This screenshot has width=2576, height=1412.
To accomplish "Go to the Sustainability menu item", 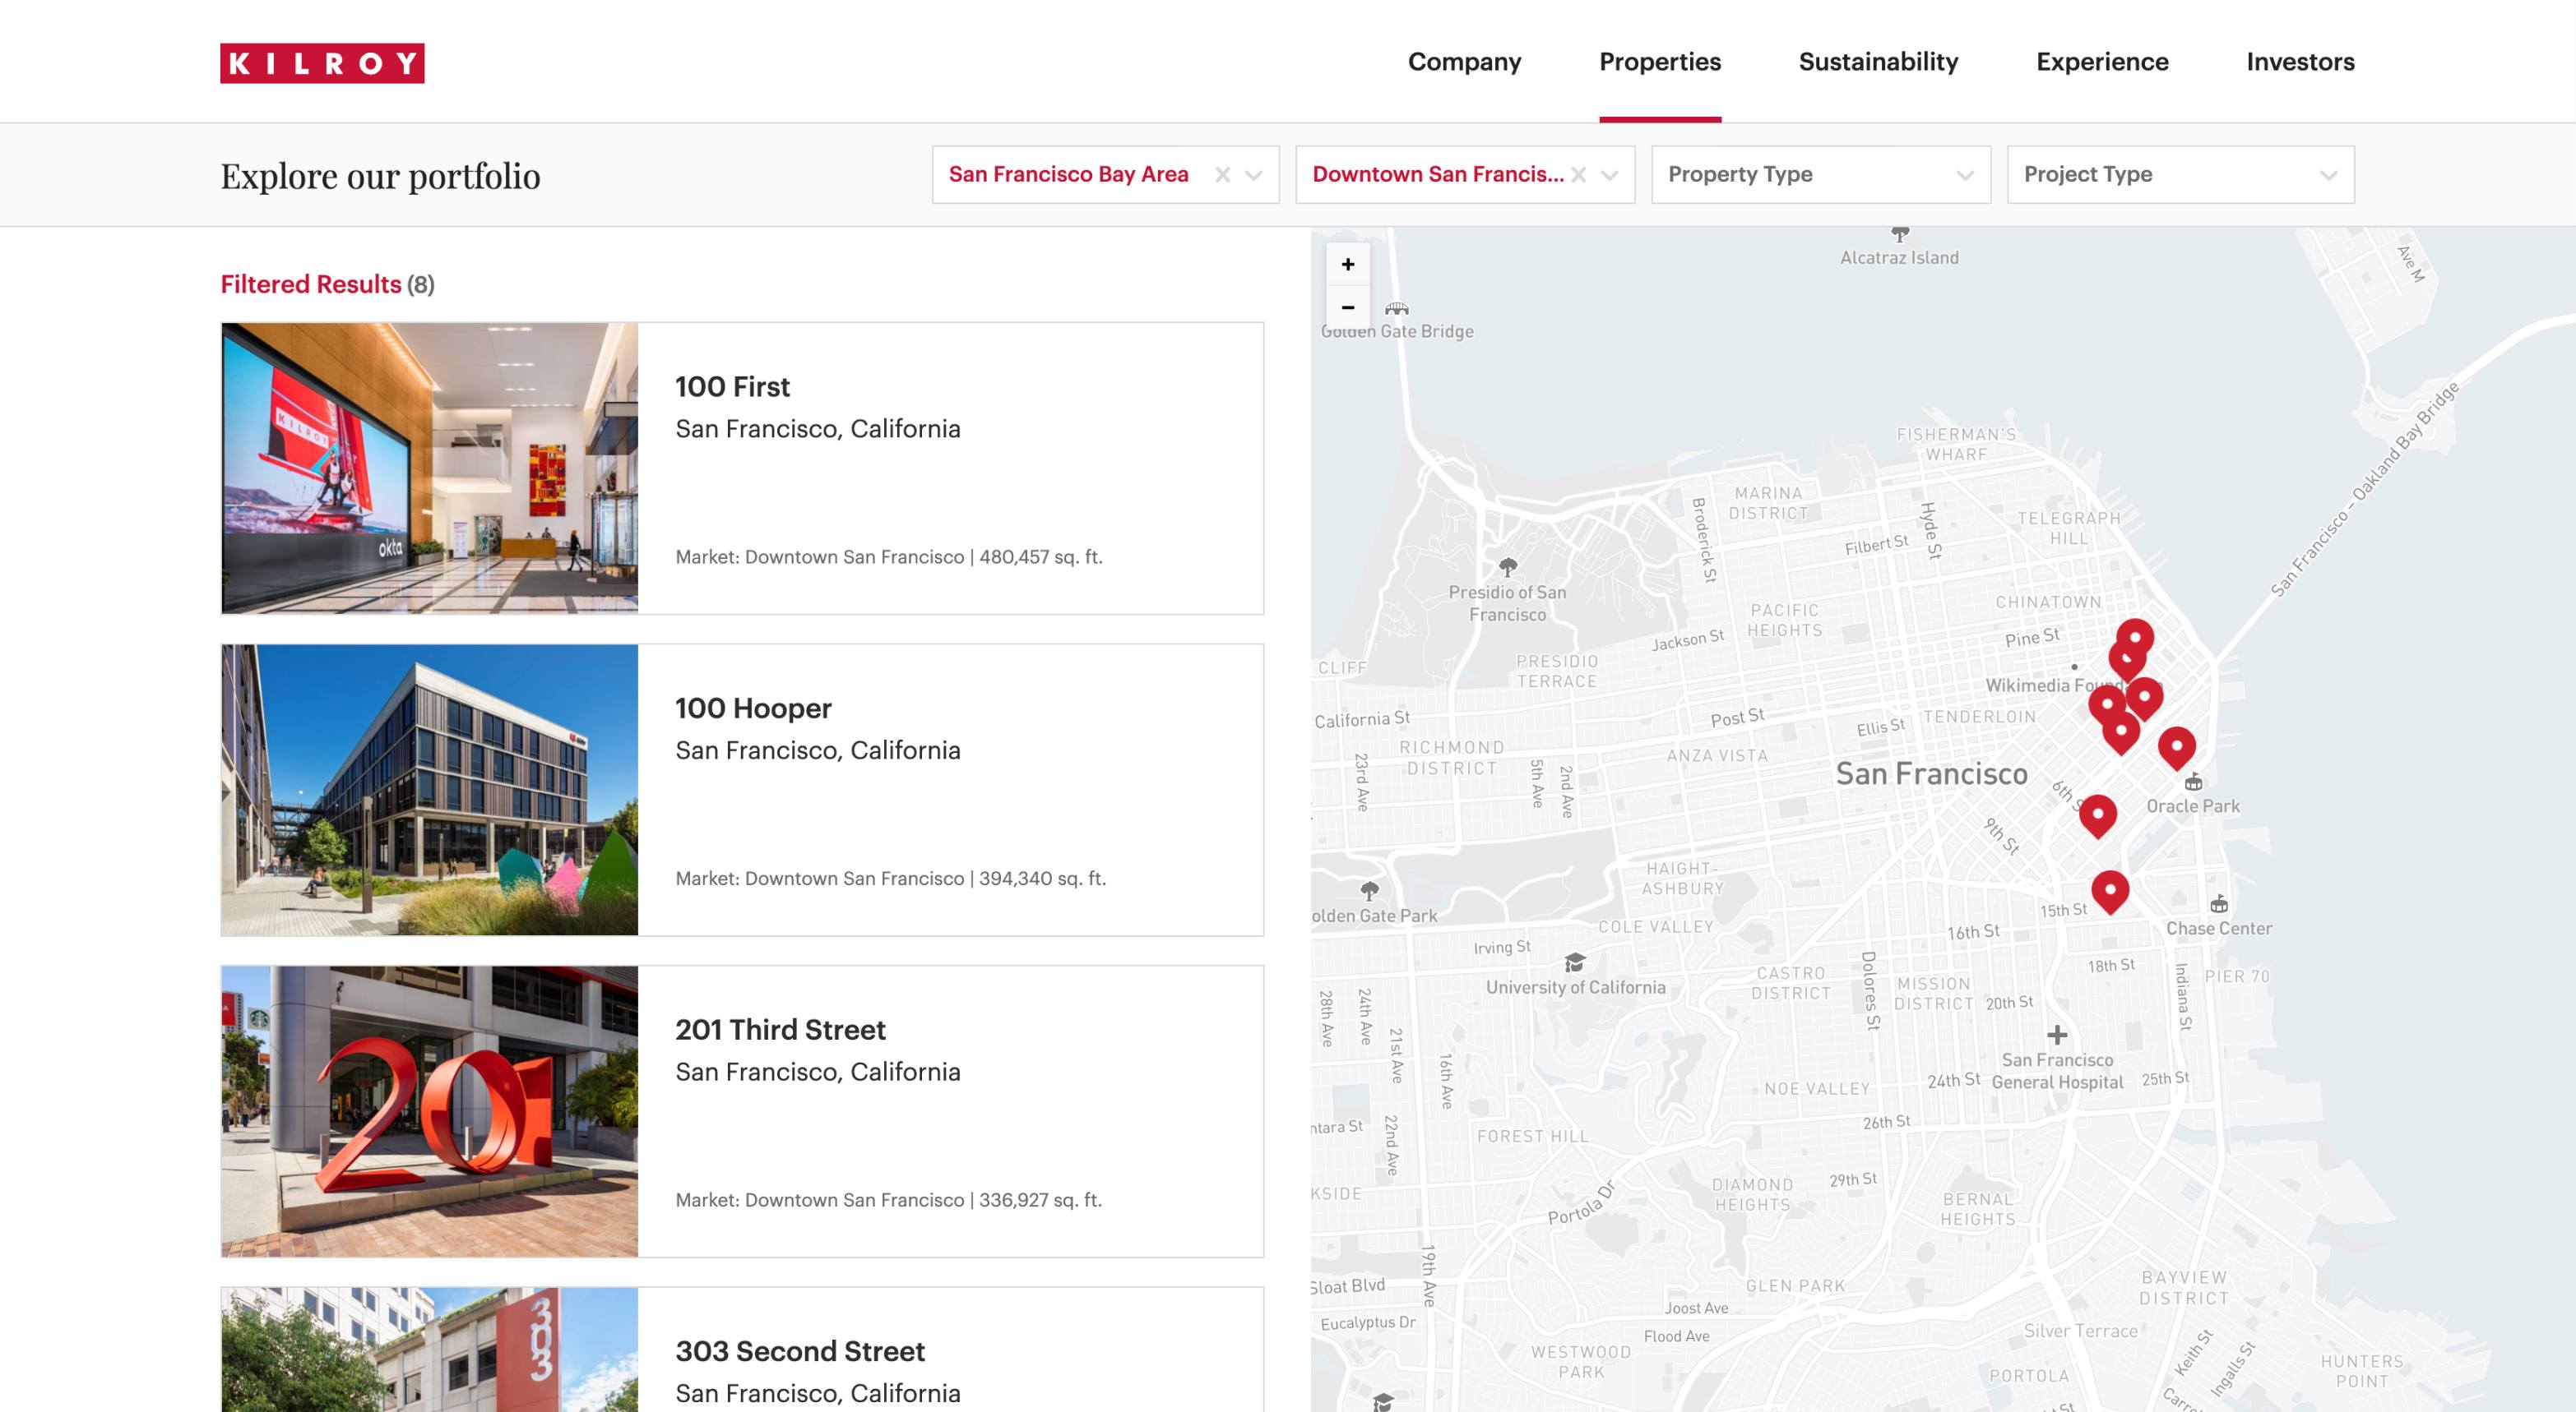I will [1878, 62].
